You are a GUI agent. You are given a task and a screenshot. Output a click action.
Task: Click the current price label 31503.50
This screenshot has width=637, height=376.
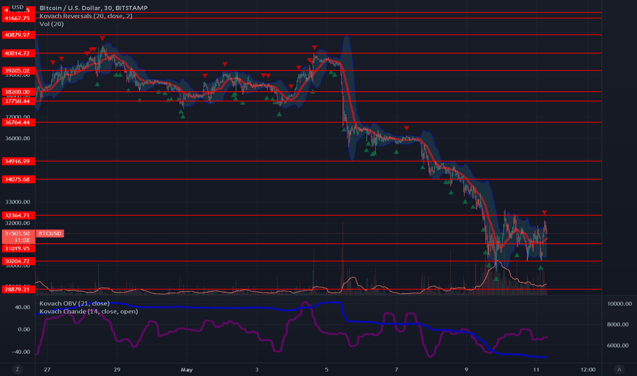pos(18,233)
